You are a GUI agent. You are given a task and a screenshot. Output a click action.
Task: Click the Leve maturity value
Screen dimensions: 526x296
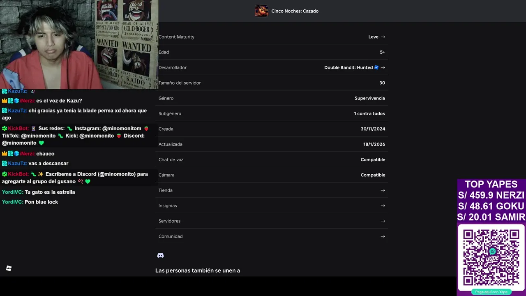click(x=373, y=37)
